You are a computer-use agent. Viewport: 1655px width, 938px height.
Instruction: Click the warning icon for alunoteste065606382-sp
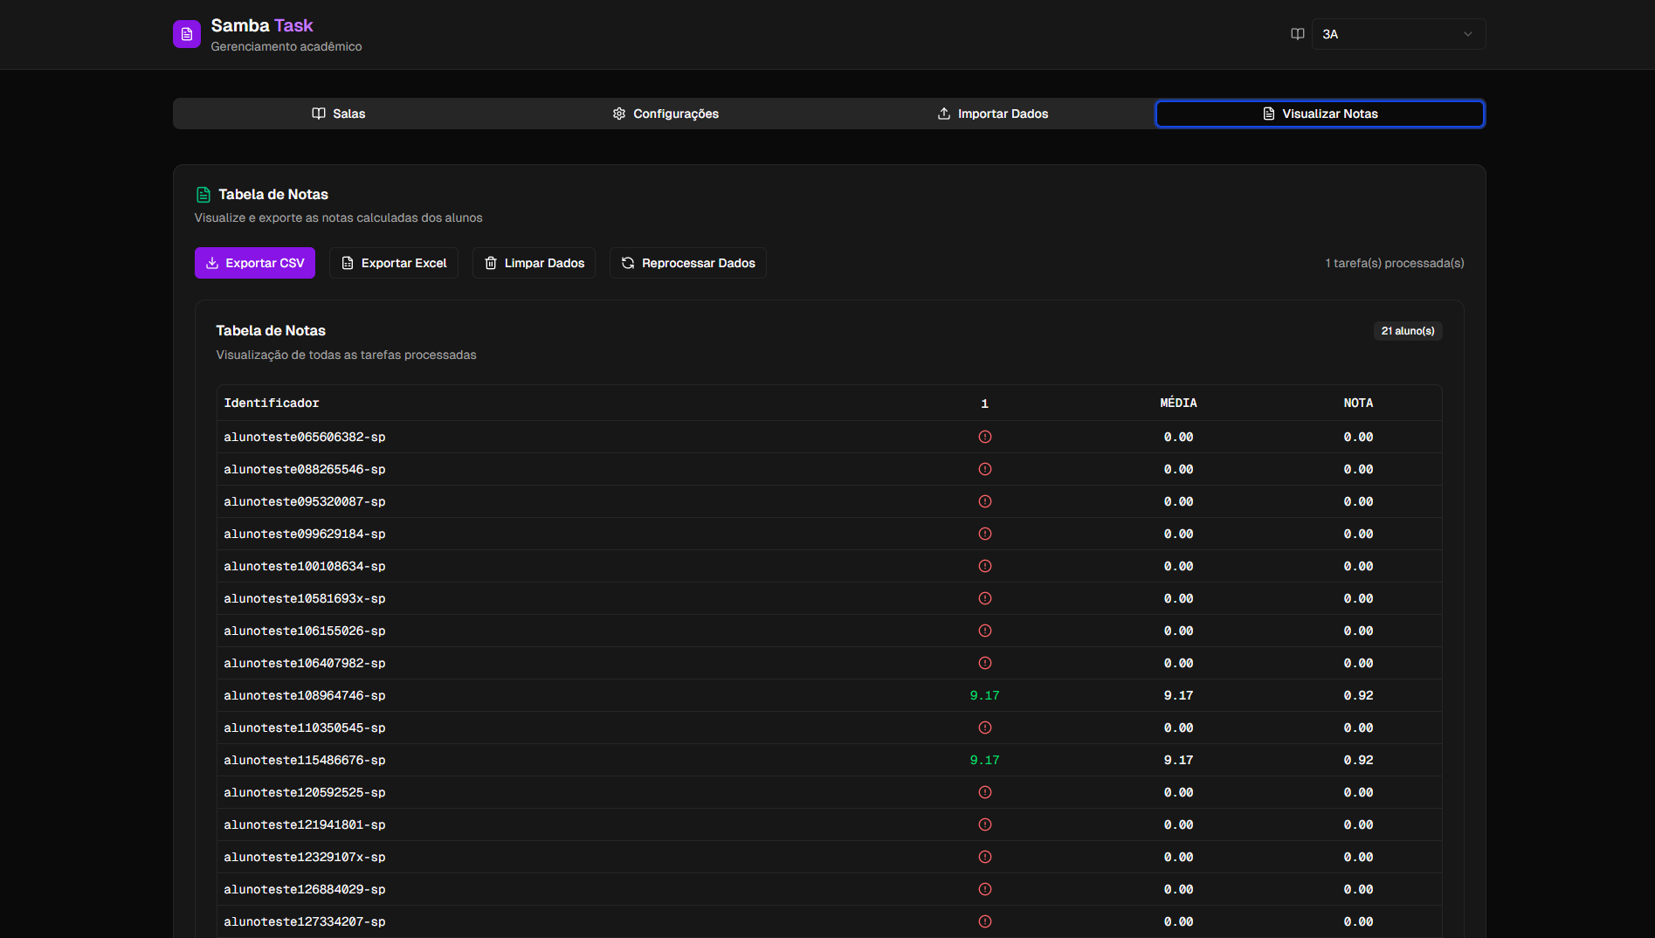tap(984, 437)
